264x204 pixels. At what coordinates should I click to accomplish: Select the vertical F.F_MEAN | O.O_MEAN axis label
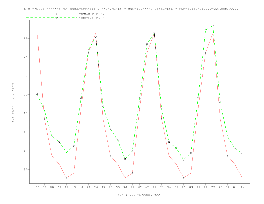(x=13, y=103)
